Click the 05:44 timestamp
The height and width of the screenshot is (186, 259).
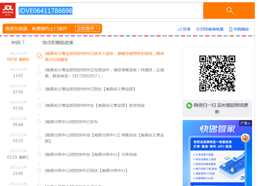pyautogui.click(x=18, y=125)
